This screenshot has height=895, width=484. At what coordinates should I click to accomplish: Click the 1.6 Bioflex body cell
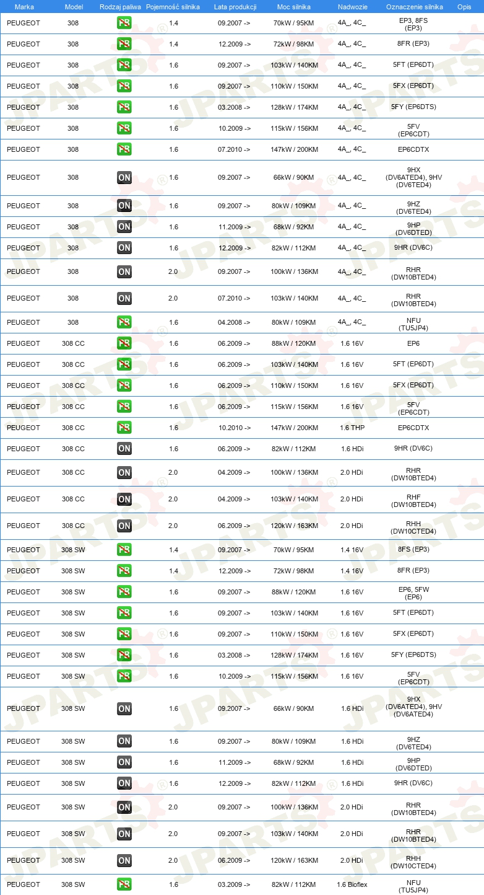[352, 884]
